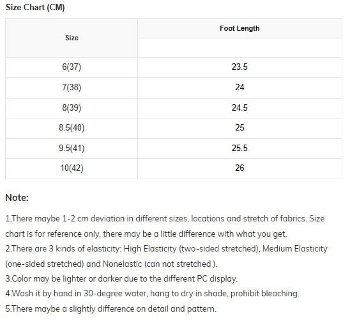The width and height of the screenshot is (350, 327).
Task: Click the 9.5(41) size cell
Action: point(72,148)
